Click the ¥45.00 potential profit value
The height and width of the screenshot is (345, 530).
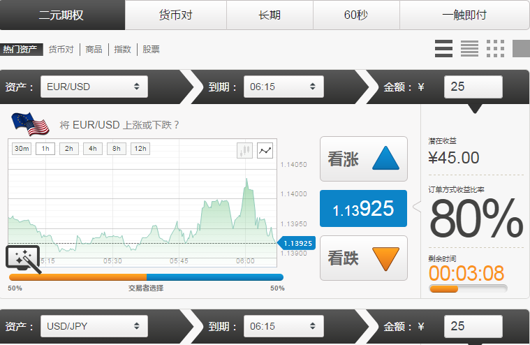pos(454,158)
